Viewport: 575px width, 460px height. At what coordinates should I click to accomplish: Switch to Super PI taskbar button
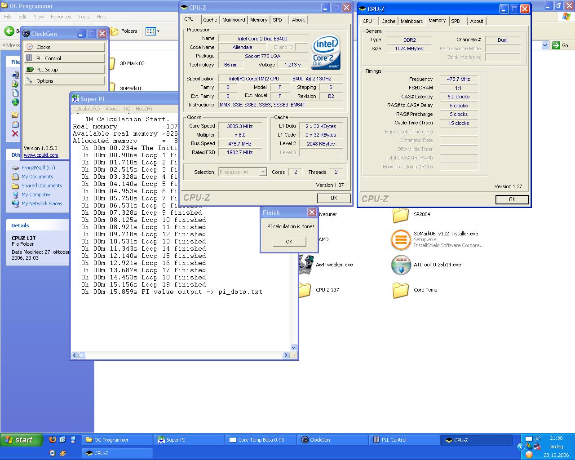point(189,440)
